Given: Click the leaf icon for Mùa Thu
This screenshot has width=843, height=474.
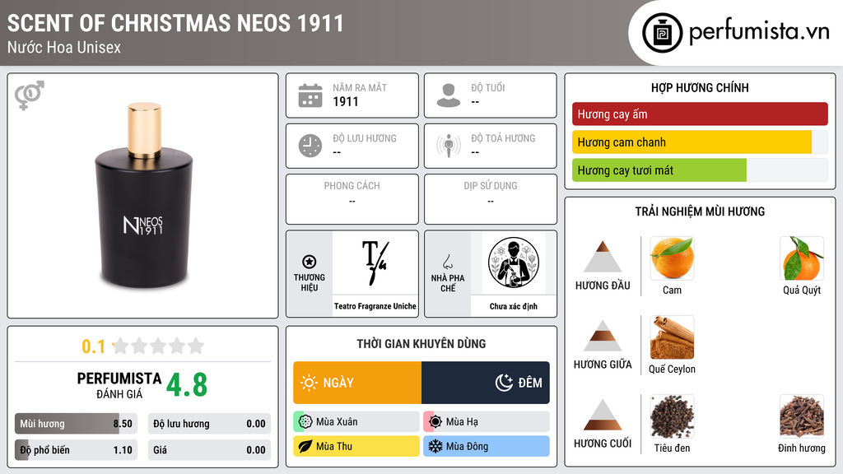Looking at the screenshot, I should (x=305, y=446).
